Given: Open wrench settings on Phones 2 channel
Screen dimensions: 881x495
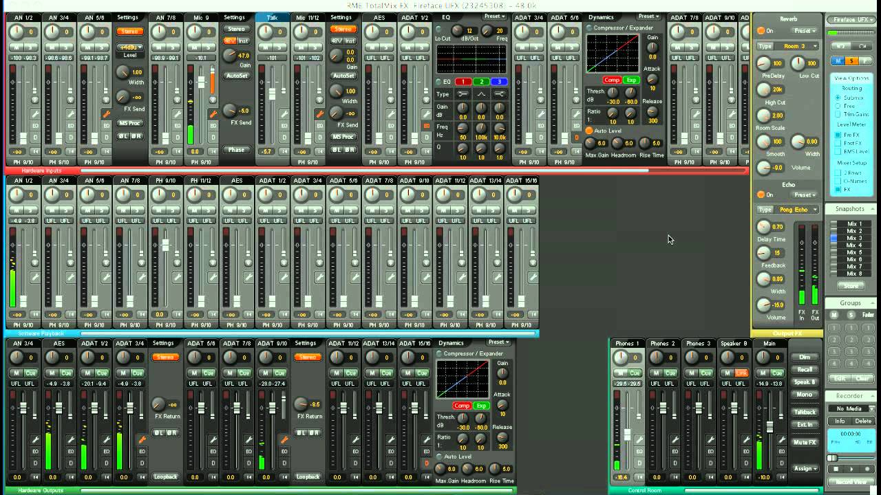Looking at the screenshot, I should click(x=675, y=440).
